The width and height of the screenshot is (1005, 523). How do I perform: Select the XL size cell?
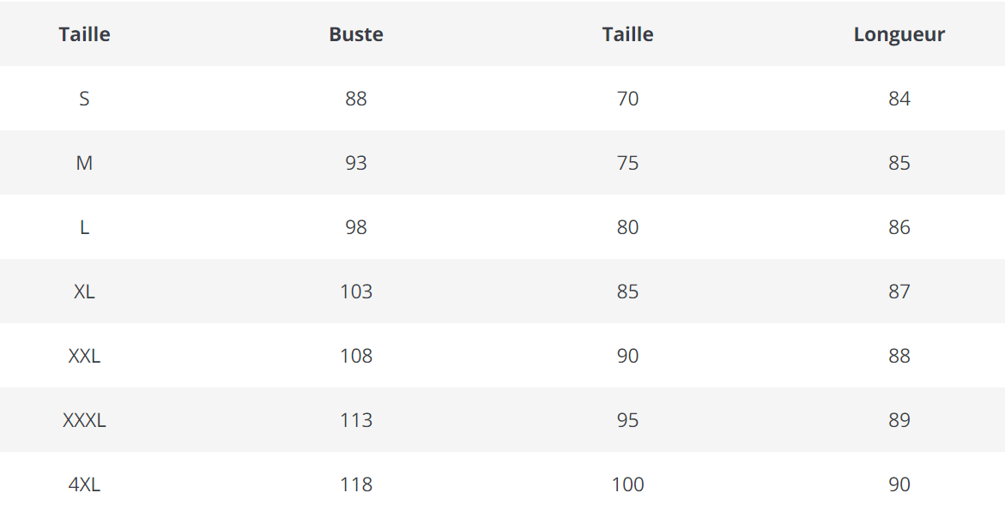(84, 292)
